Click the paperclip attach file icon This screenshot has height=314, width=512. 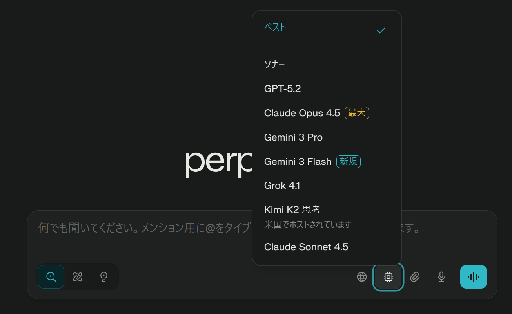pos(415,277)
